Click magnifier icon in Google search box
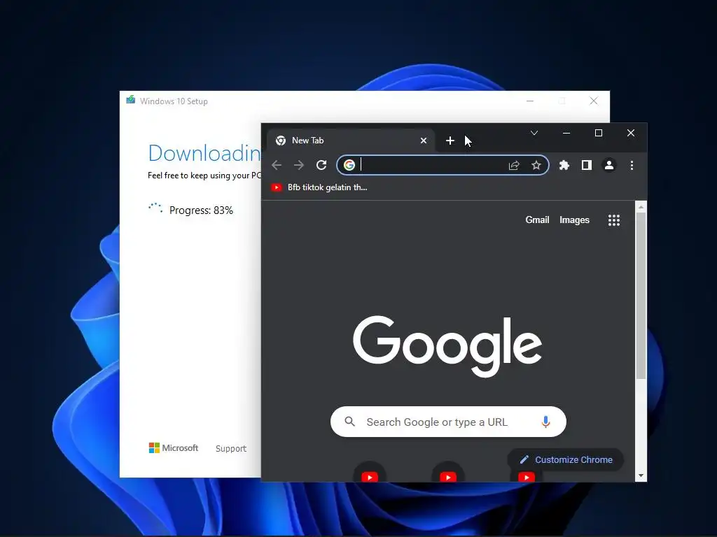Screen dimensions: 717x537 coord(350,422)
